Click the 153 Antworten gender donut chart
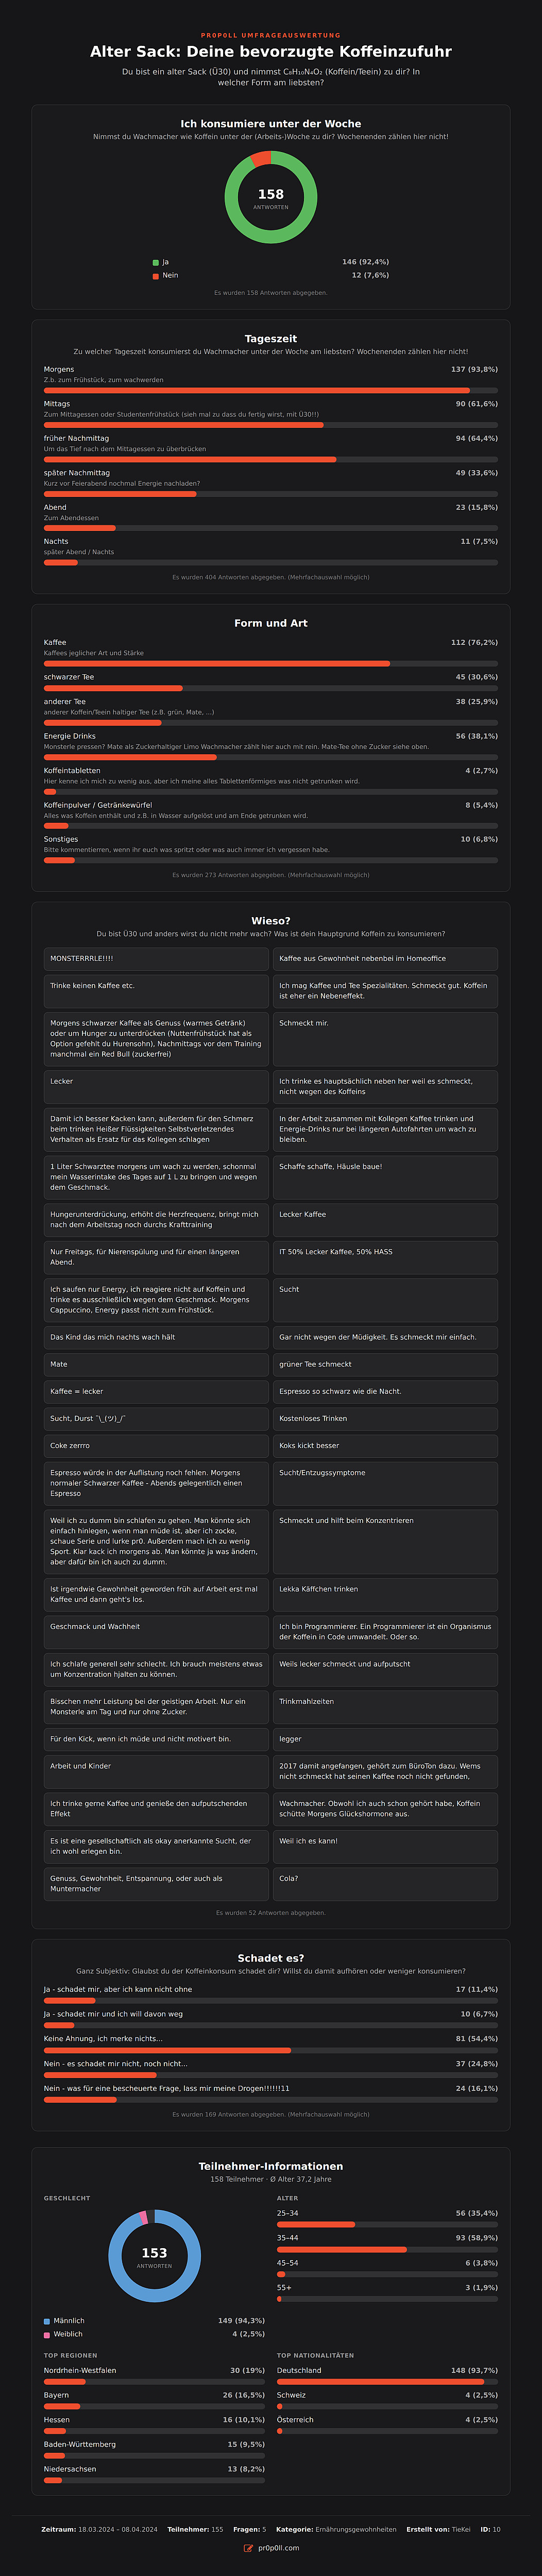 (154, 2257)
